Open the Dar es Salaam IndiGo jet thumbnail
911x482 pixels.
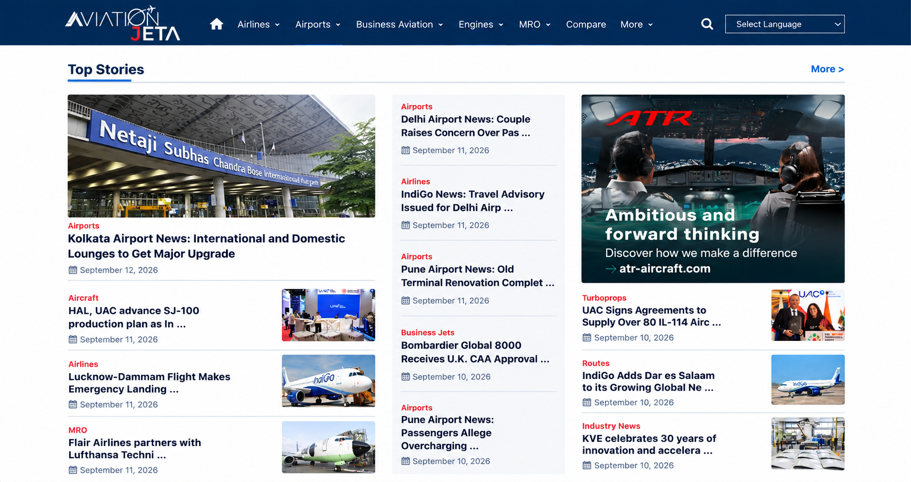point(808,379)
